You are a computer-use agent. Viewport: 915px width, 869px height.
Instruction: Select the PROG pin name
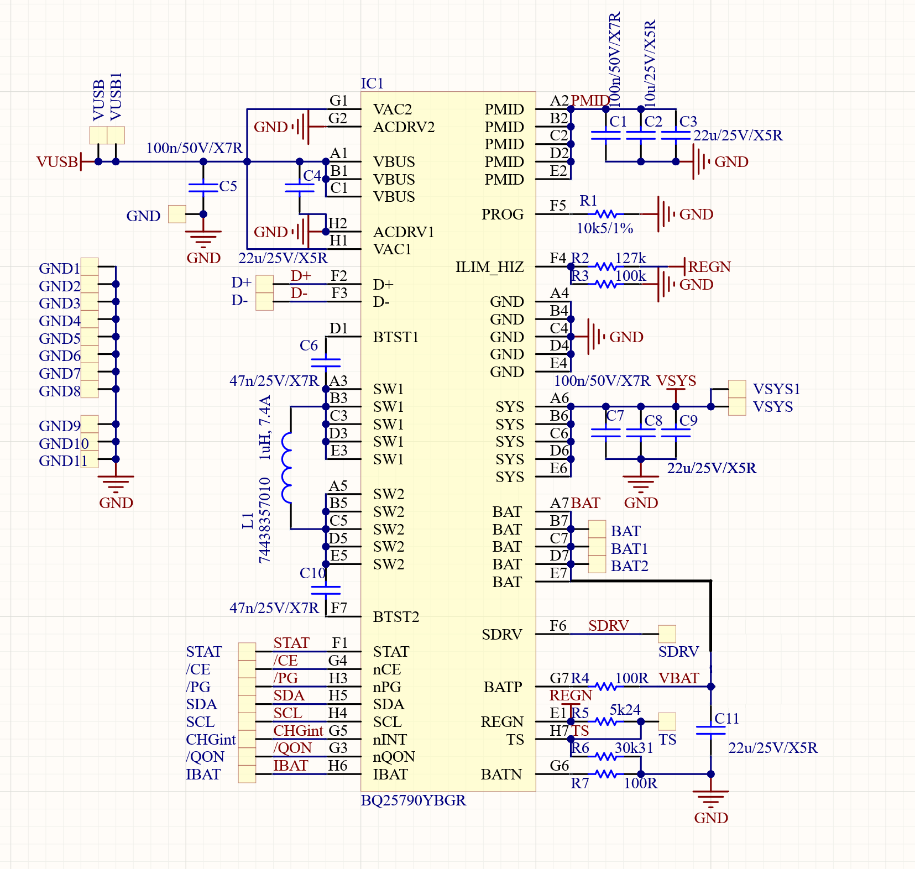tap(502, 214)
